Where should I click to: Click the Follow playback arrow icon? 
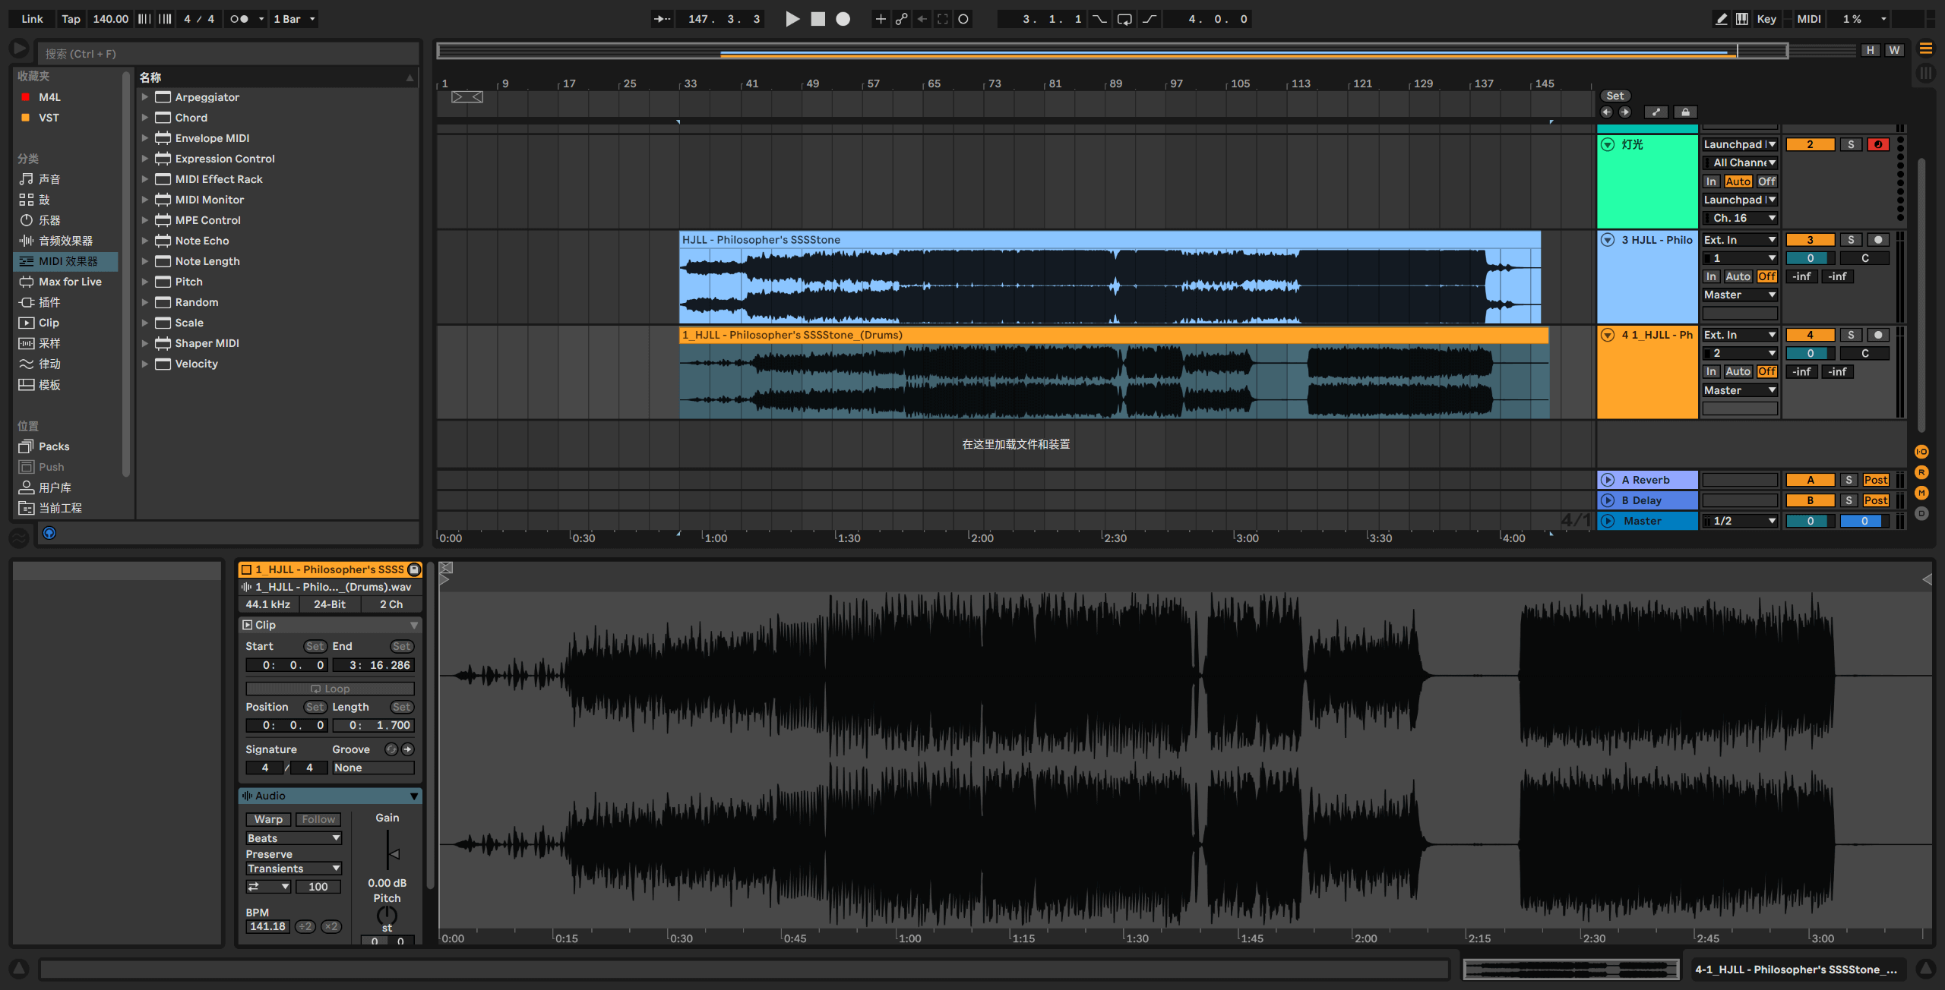pyautogui.click(x=662, y=19)
